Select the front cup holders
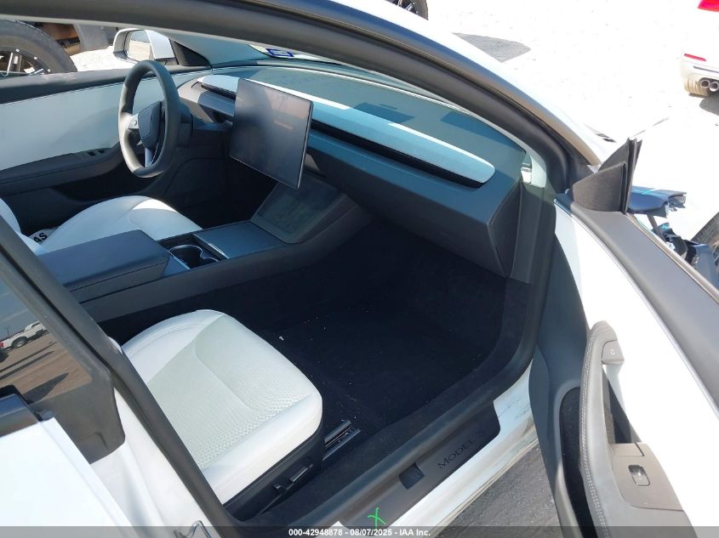 pos(192,253)
